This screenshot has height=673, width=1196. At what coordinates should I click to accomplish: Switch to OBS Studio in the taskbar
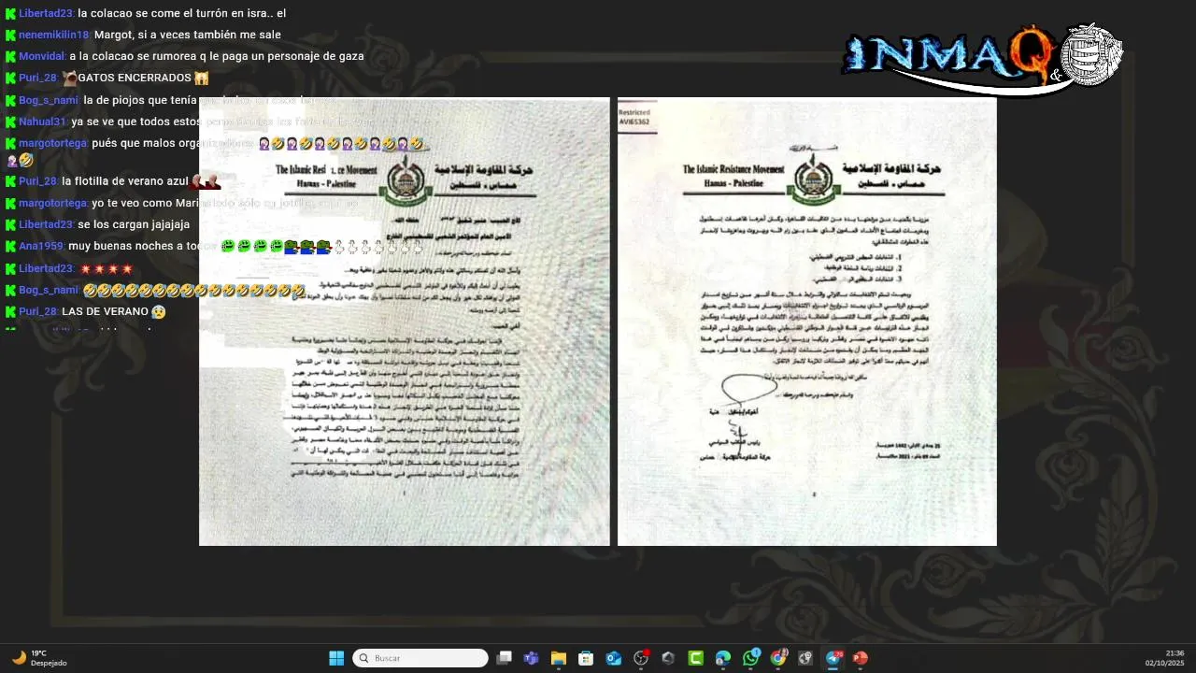pos(641,658)
